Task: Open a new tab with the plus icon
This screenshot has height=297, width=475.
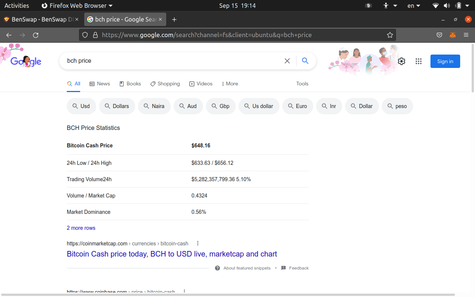Action: 174,19
